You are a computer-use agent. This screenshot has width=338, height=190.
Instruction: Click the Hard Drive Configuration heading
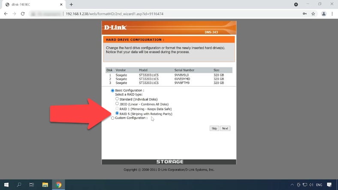click(135, 39)
